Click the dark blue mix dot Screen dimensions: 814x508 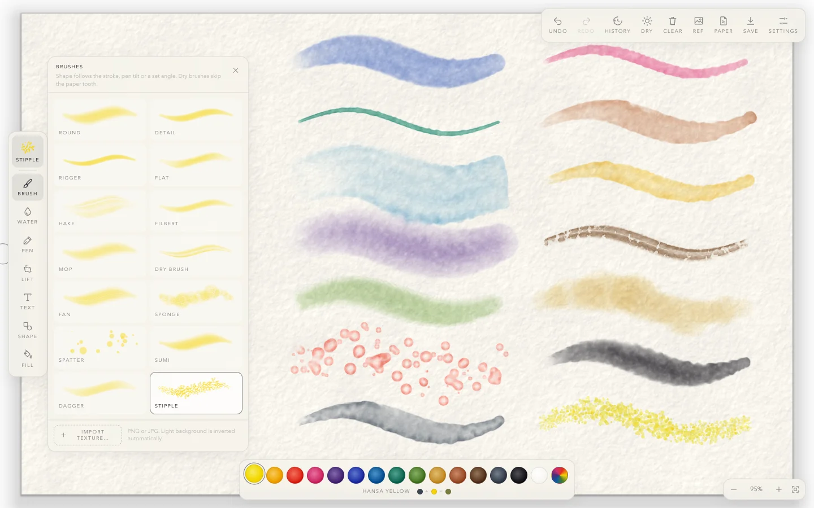(x=419, y=492)
